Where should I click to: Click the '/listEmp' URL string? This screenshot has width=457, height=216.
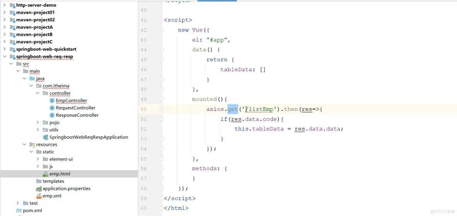point(259,109)
